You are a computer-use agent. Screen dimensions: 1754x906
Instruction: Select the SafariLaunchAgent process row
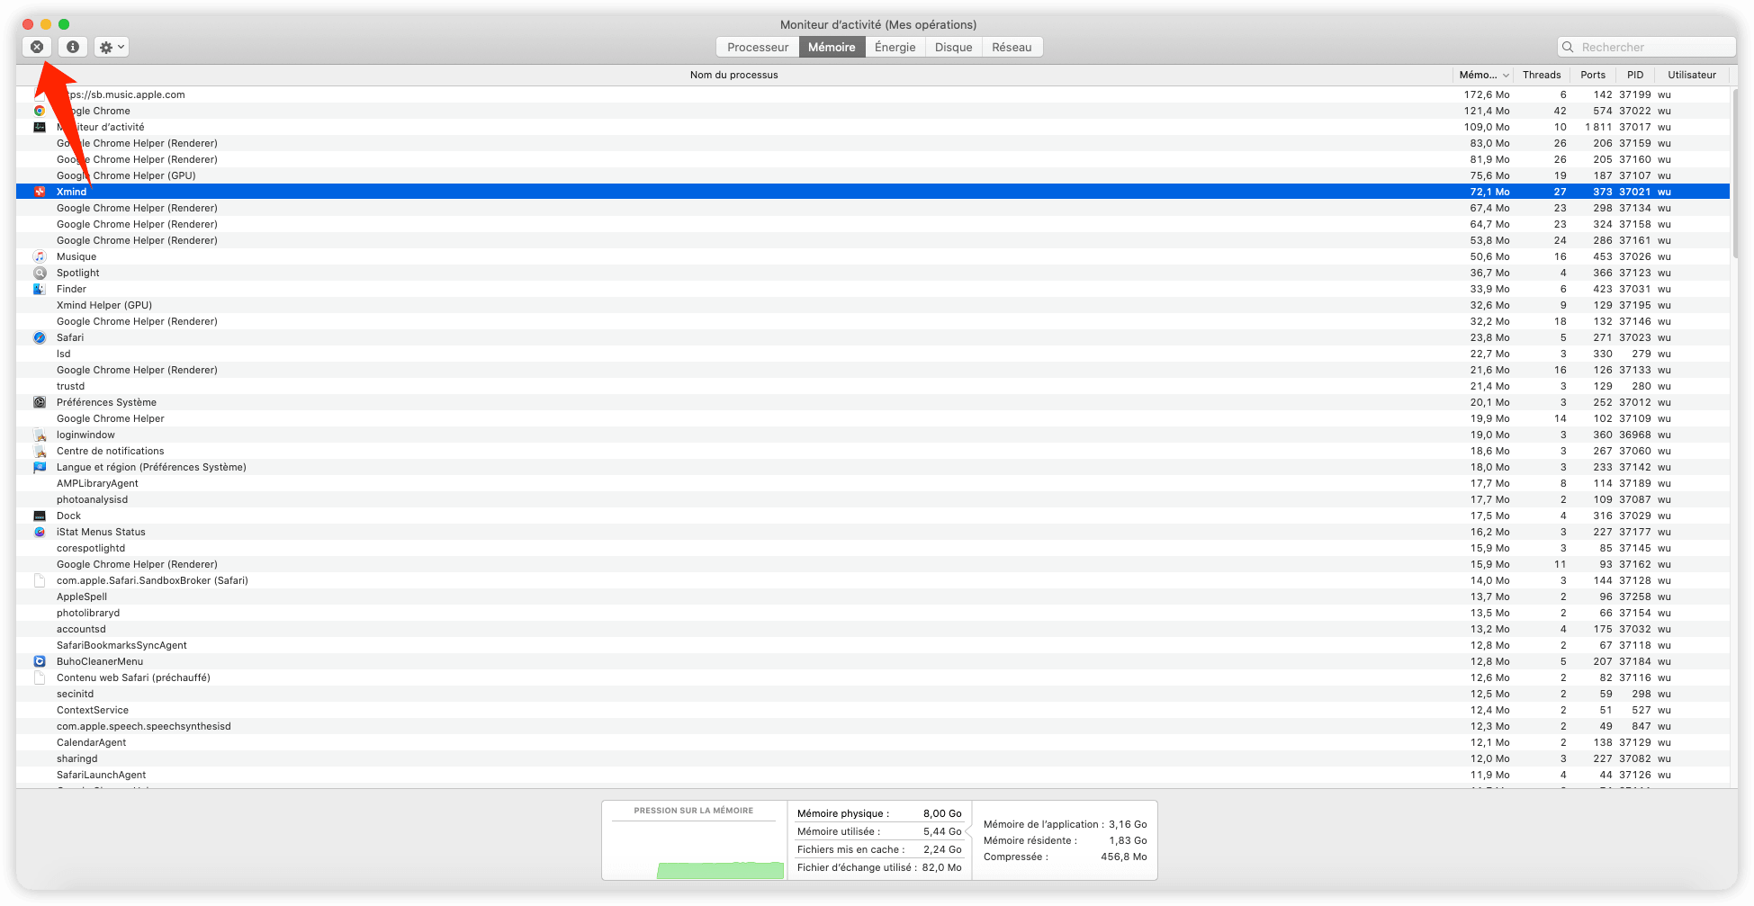(x=873, y=775)
